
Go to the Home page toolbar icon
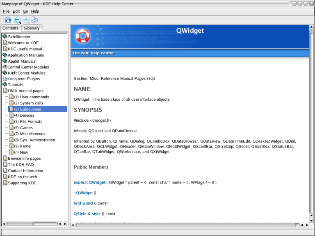pos(8,20)
